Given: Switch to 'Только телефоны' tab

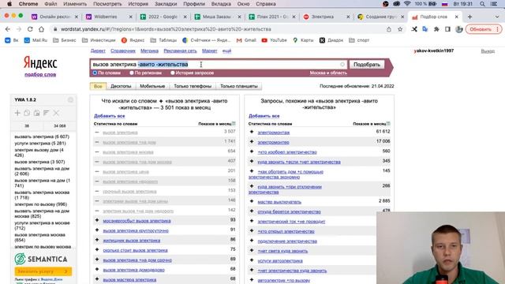Looking at the screenshot, I should click(x=193, y=86).
